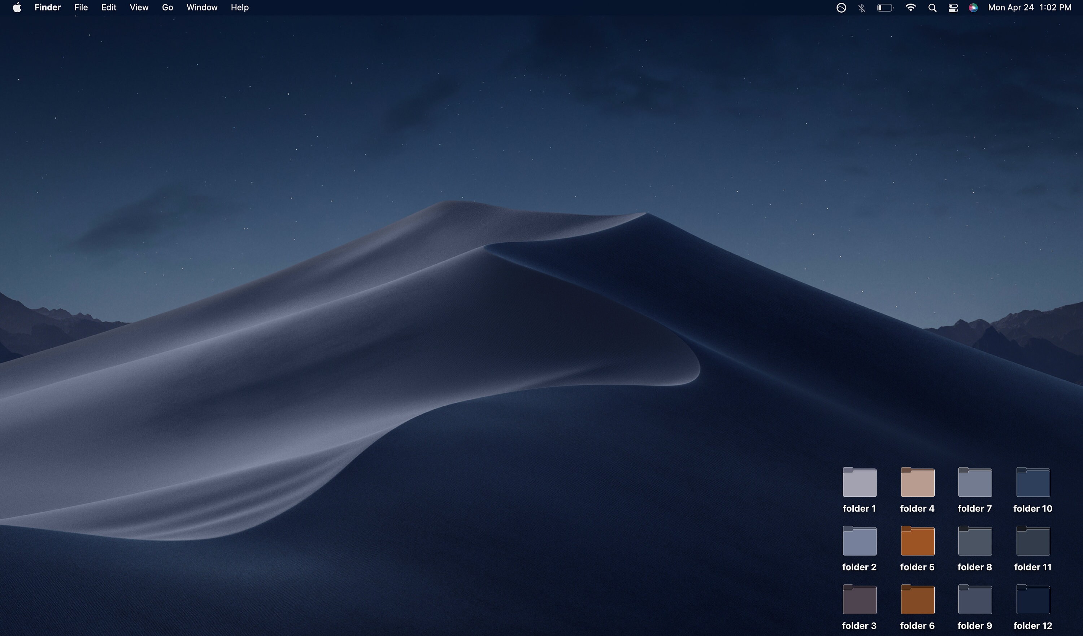Open the File menu
This screenshot has height=636, width=1083.
click(81, 7)
